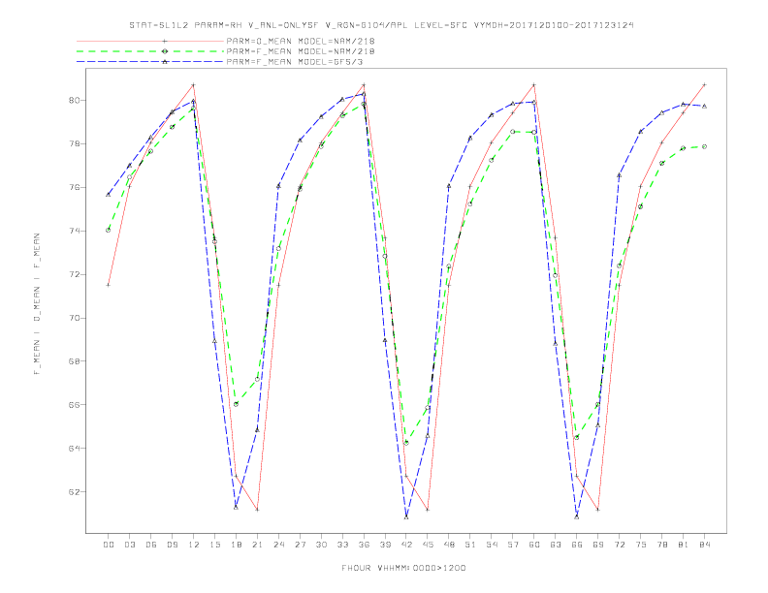Click x-axis forecast hour label 06
Image resolution: width=768 pixels, height=593 pixels.
coord(151,545)
